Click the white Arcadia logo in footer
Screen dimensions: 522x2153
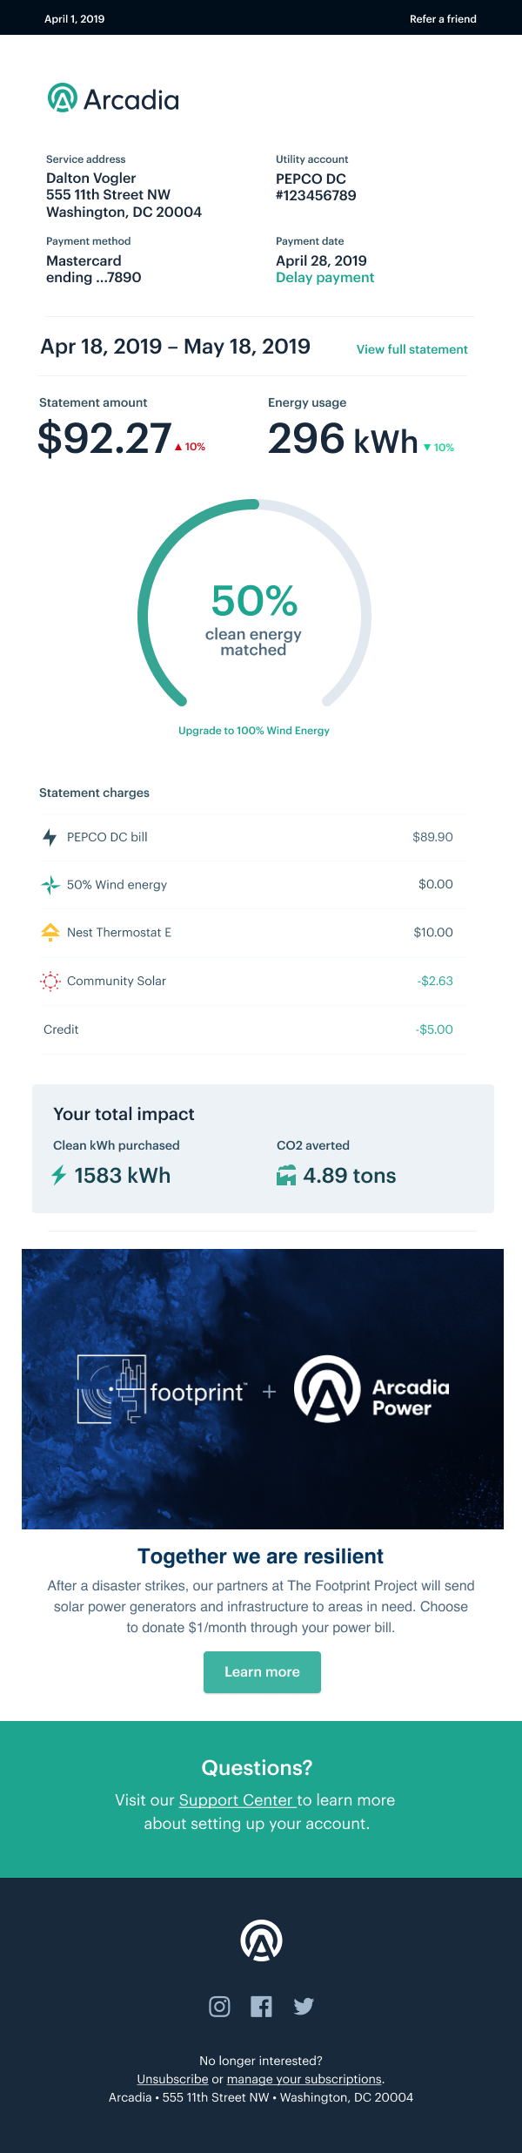click(261, 1940)
